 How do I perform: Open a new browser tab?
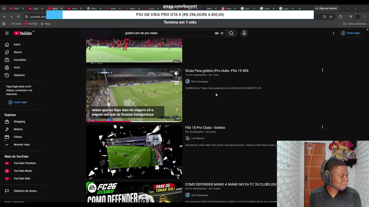[x=300, y=8]
